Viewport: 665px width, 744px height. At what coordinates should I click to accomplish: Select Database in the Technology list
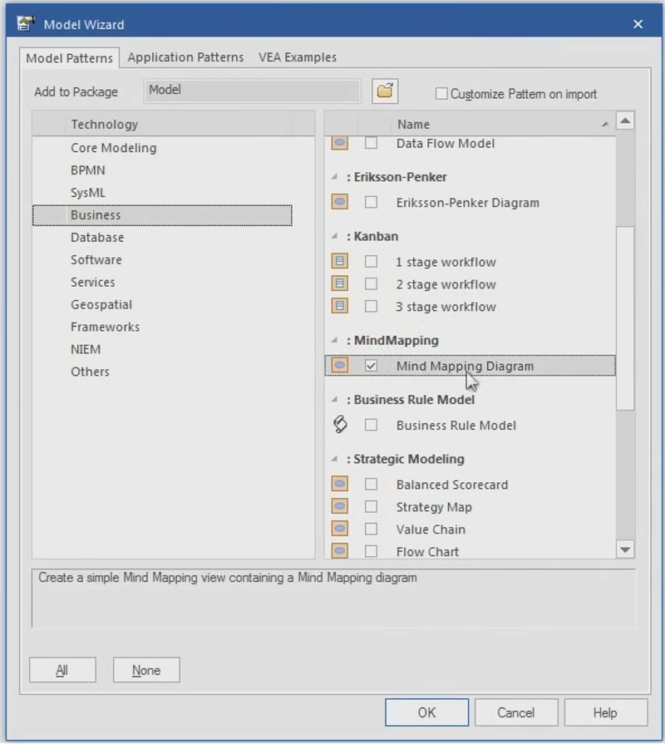point(96,238)
